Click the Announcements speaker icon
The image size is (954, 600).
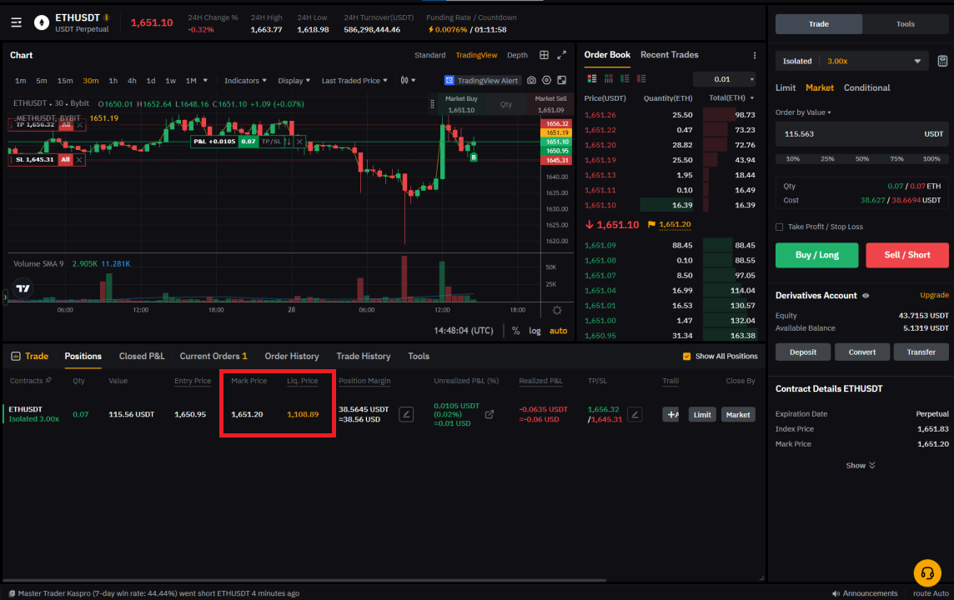click(x=836, y=593)
